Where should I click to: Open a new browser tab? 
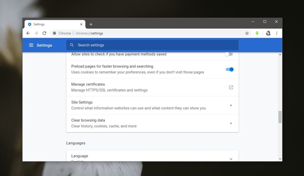click(91, 24)
